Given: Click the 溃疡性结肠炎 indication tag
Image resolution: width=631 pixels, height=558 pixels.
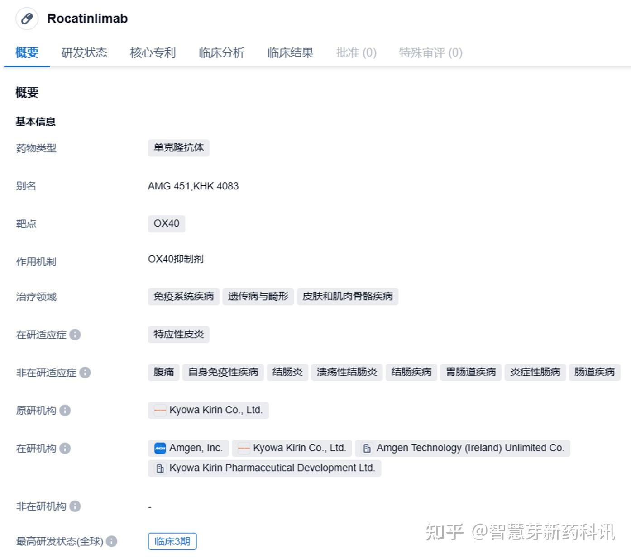Looking at the screenshot, I should tap(347, 373).
